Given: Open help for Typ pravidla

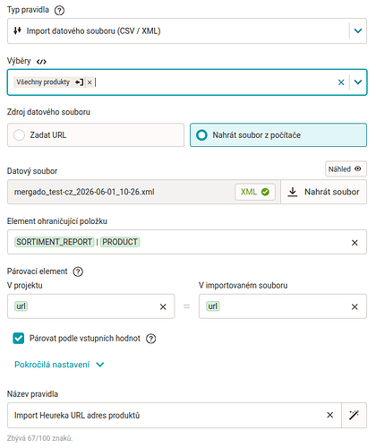Looking at the screenshot, I should tap(59, 11).
